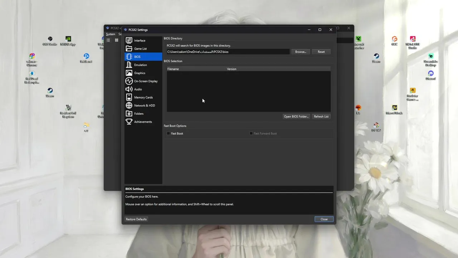Open the Interface settings page
Image resolution: width=458 pixels, height=258 pixels.
click(x=143, y=40)
